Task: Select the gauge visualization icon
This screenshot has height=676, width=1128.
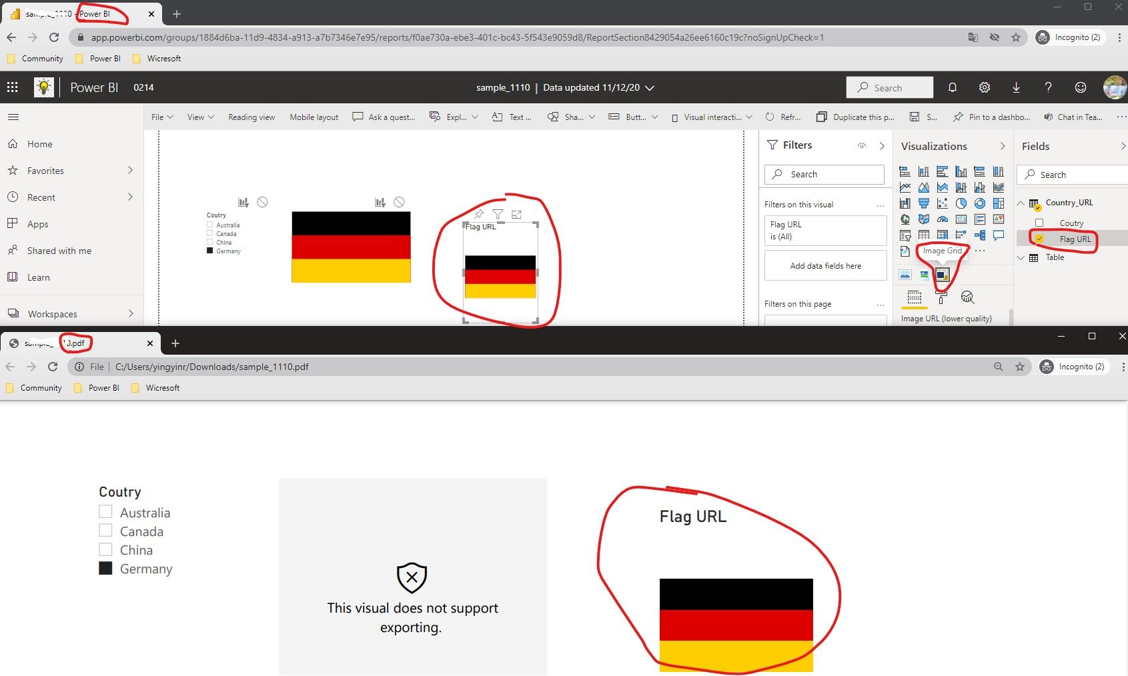Action: [942, 219]
